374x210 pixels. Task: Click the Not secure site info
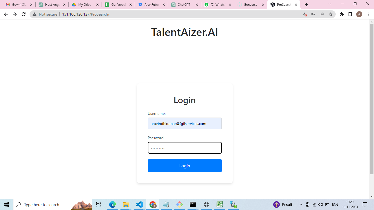click(x=45, y=14)
